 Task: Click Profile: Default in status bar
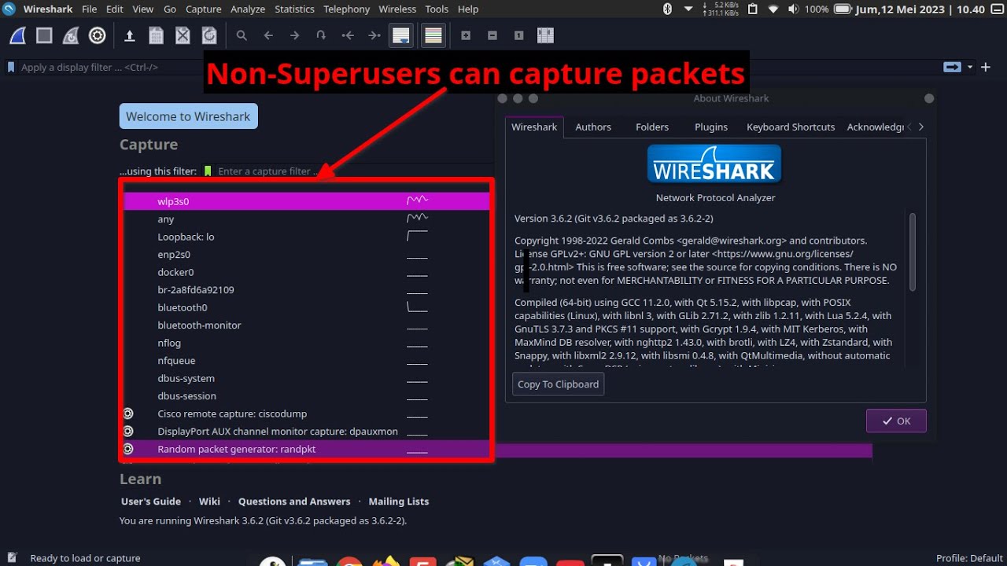pyautogui.click(x=969, y=558)
